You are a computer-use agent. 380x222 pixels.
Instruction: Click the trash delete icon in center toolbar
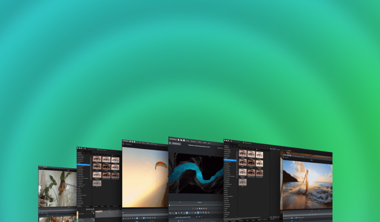point(176,213)
